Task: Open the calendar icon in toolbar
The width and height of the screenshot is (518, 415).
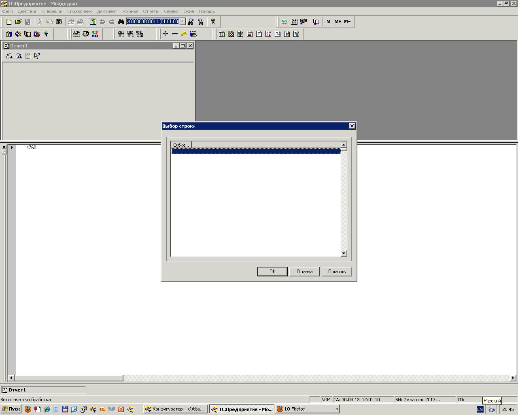Action: click(294, 22)
